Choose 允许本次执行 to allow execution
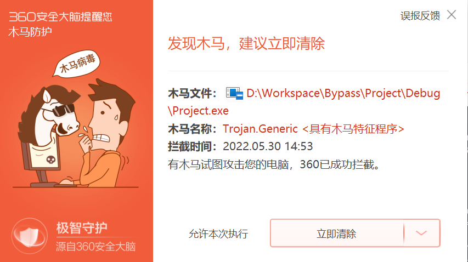Screen dimensions: 468x262 coord(218,233)
